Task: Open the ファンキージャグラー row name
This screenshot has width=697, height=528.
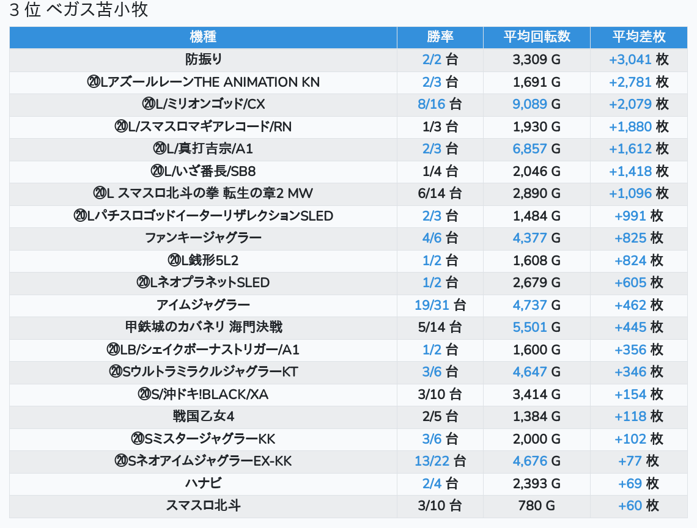Action: point(203,238)
